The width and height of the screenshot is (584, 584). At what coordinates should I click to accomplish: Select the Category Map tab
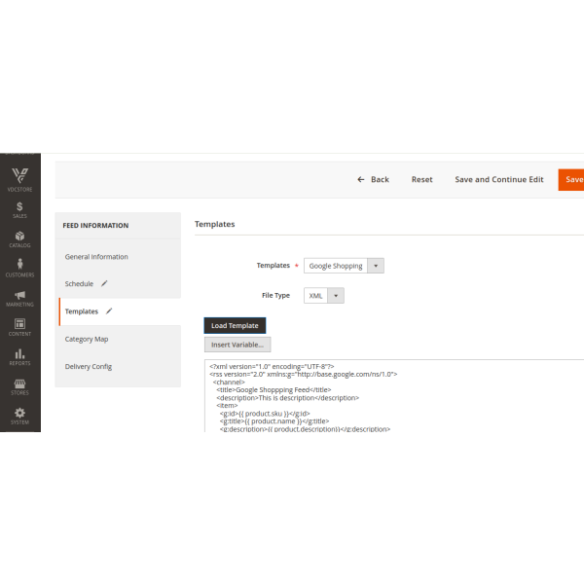[x=86, y=339]
